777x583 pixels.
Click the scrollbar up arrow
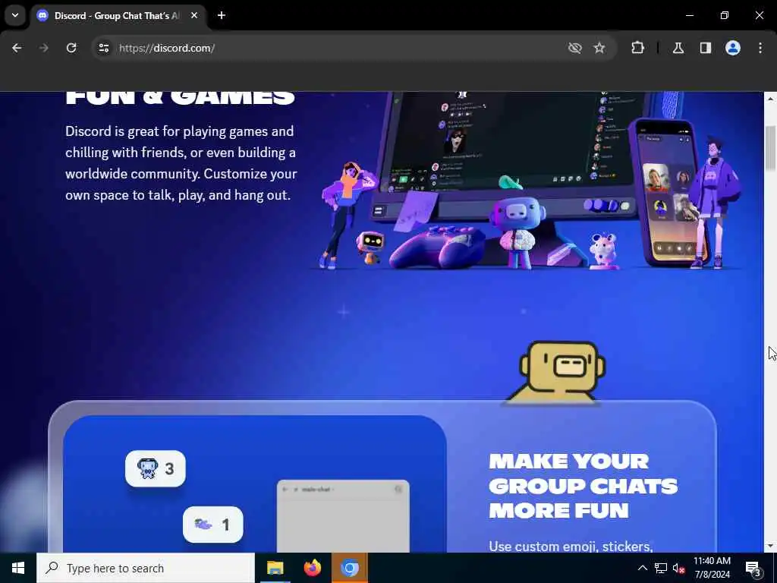771,99
